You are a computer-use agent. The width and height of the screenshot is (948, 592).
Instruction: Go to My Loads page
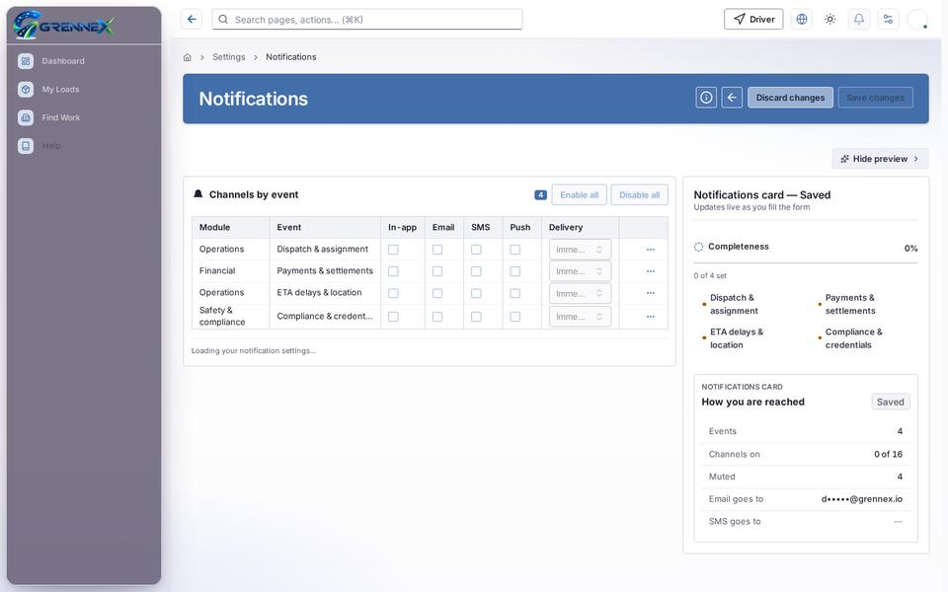(x=83, y=90)
